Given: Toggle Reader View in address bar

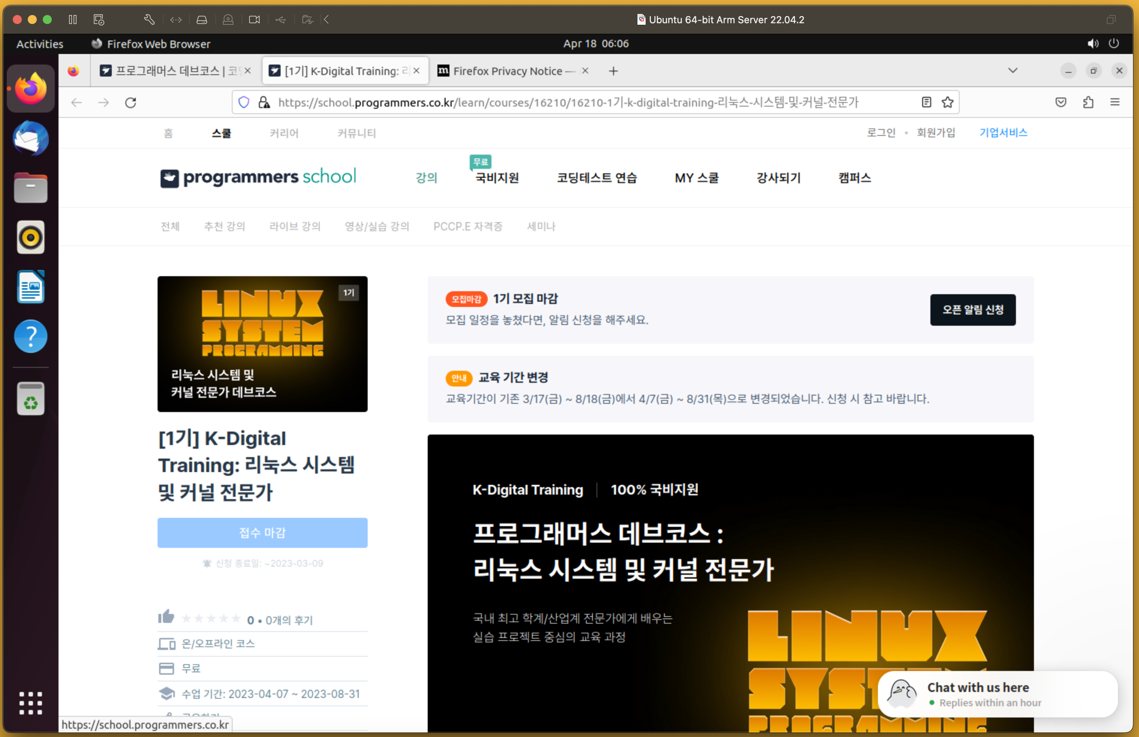Looking at the screenshot, I should coord(927,102).
